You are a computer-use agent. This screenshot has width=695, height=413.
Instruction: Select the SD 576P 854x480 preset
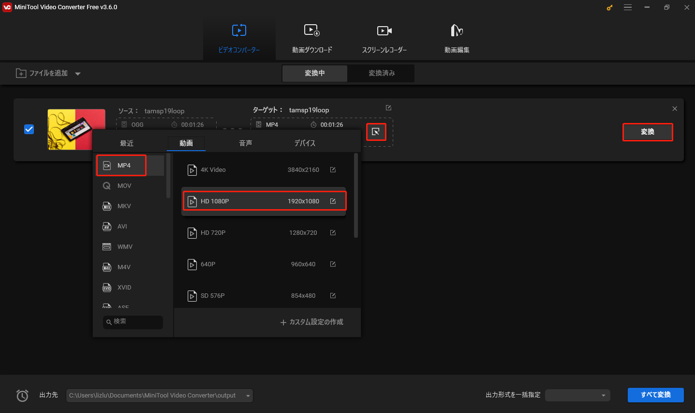[264, 296]
